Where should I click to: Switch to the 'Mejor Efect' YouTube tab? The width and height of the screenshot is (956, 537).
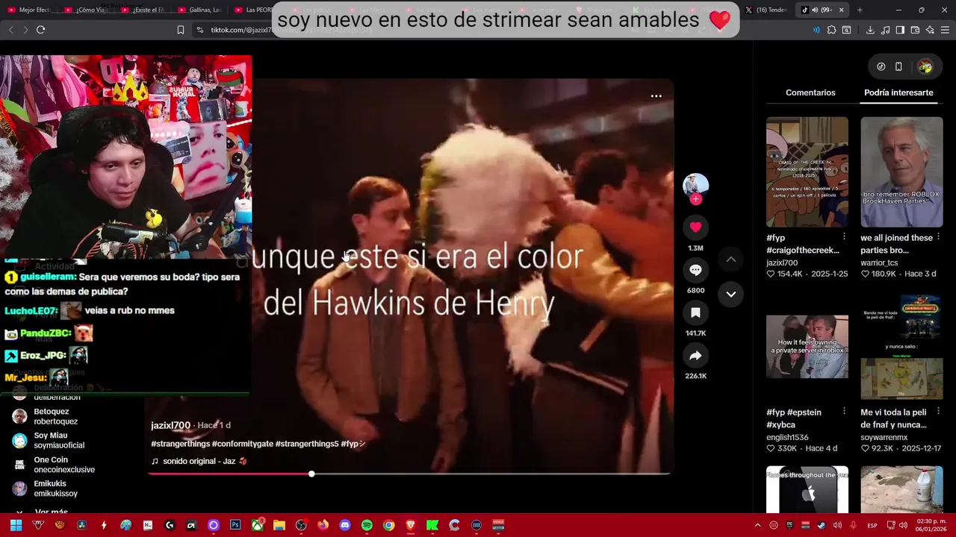28,10
